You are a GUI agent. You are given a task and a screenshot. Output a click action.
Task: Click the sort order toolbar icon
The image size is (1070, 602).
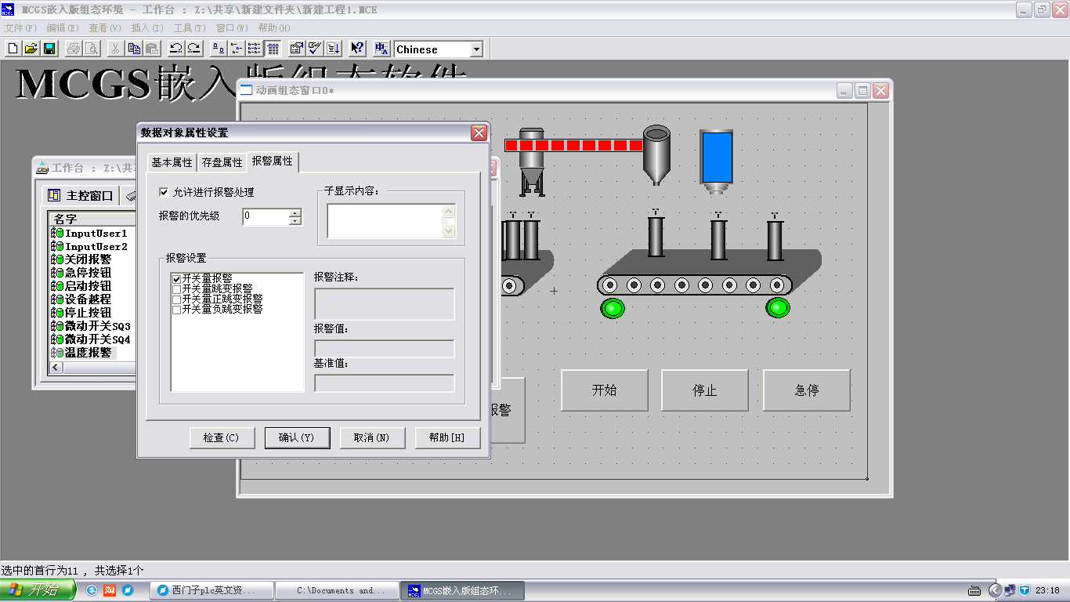point(334,49)
